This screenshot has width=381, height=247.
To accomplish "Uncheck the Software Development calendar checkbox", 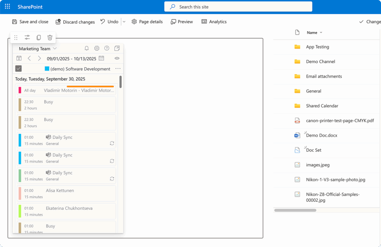I will (19, 68).
